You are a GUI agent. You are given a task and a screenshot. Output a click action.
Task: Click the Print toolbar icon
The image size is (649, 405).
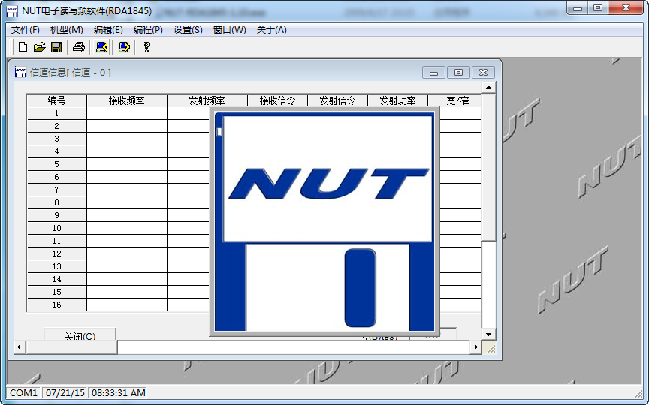(79, 47)
